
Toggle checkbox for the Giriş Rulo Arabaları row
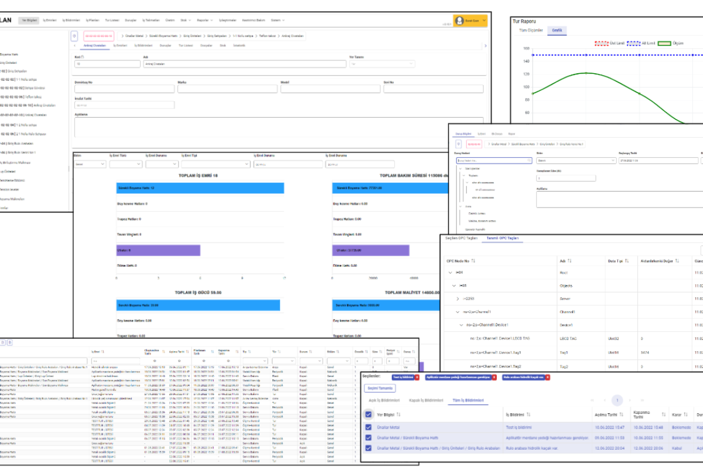point(368,448)
